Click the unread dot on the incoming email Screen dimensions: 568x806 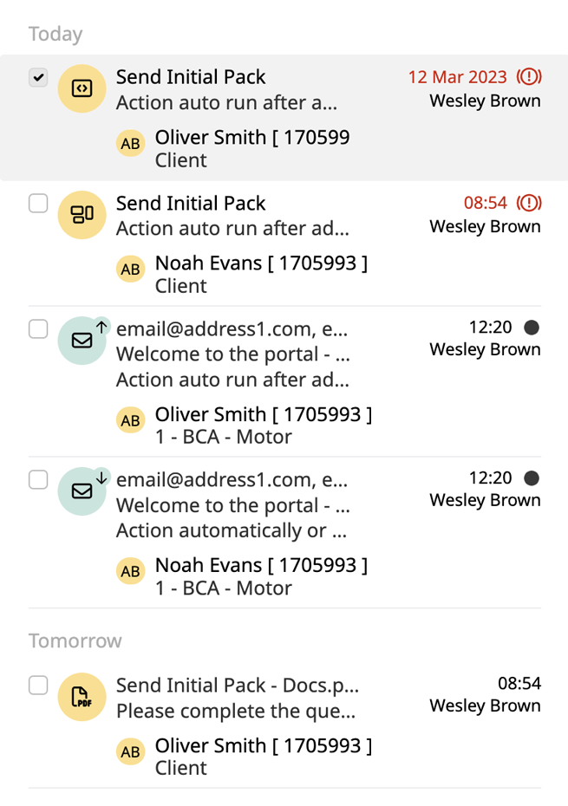(532, 478)
